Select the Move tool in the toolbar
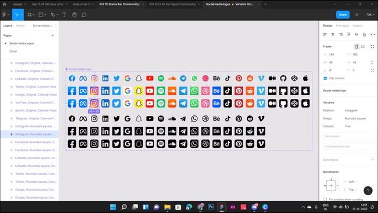The image size is (378, 213). point(17,15)
